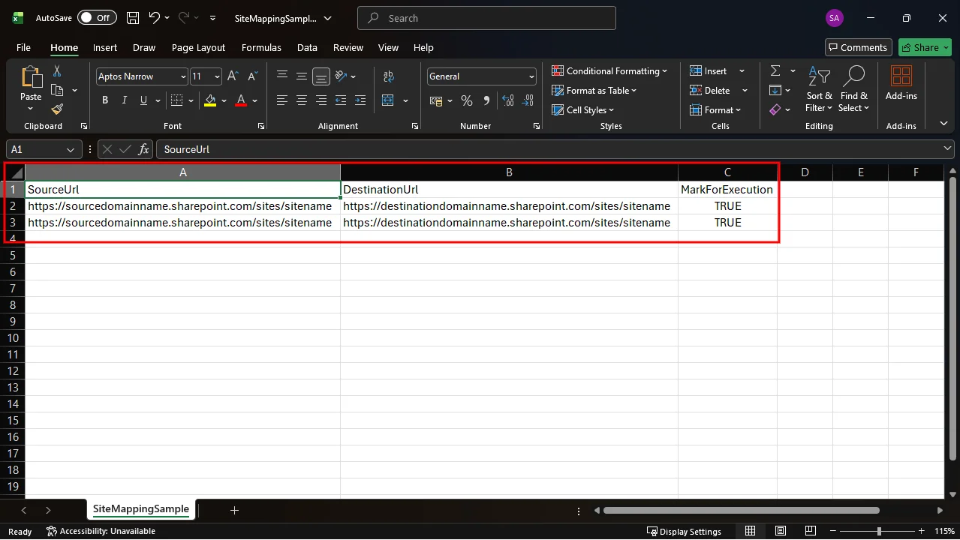Click Display Settings in status bar

(x=684, y=531)
